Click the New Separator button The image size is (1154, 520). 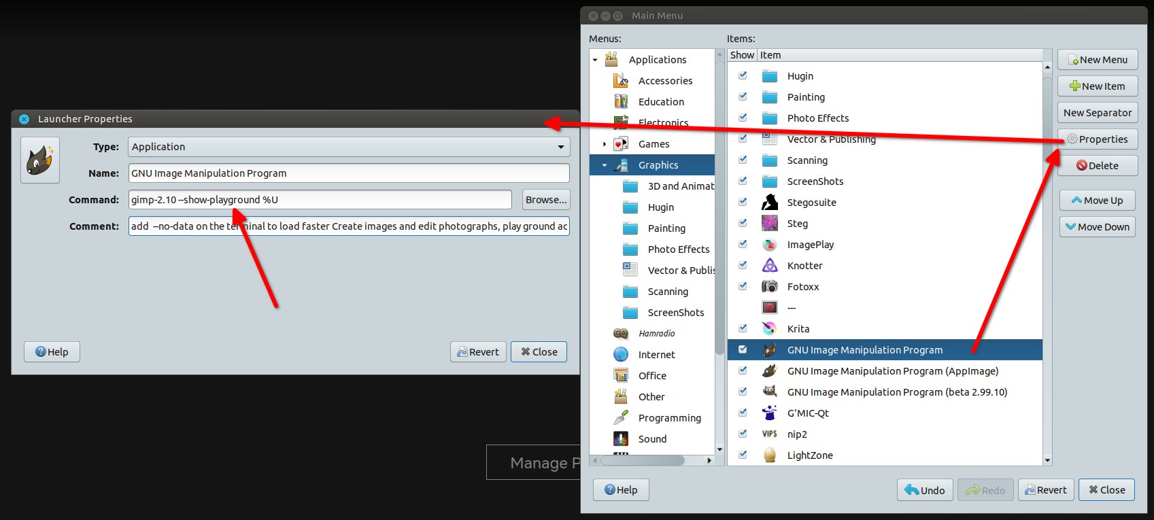(x=1098, y=113)
